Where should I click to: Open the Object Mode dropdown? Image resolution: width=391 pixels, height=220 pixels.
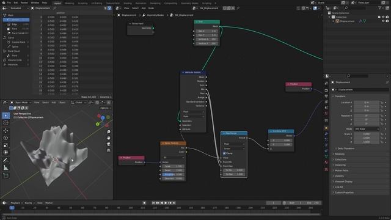click(x=21, y=103)
